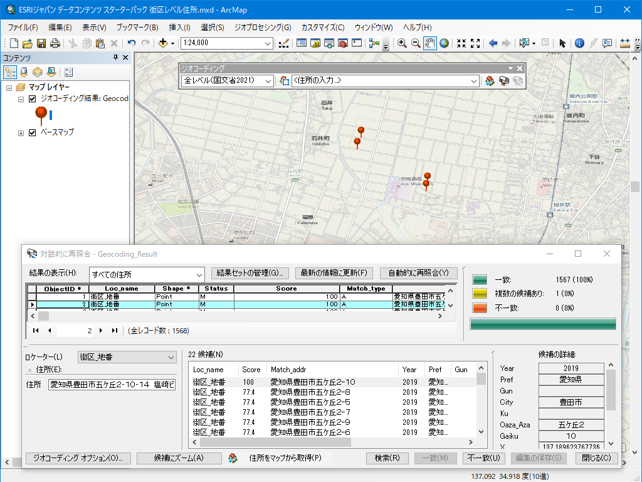Click the Geocode Addresses mailbox icon
The image size is (642, 482).
pos(503,81)
